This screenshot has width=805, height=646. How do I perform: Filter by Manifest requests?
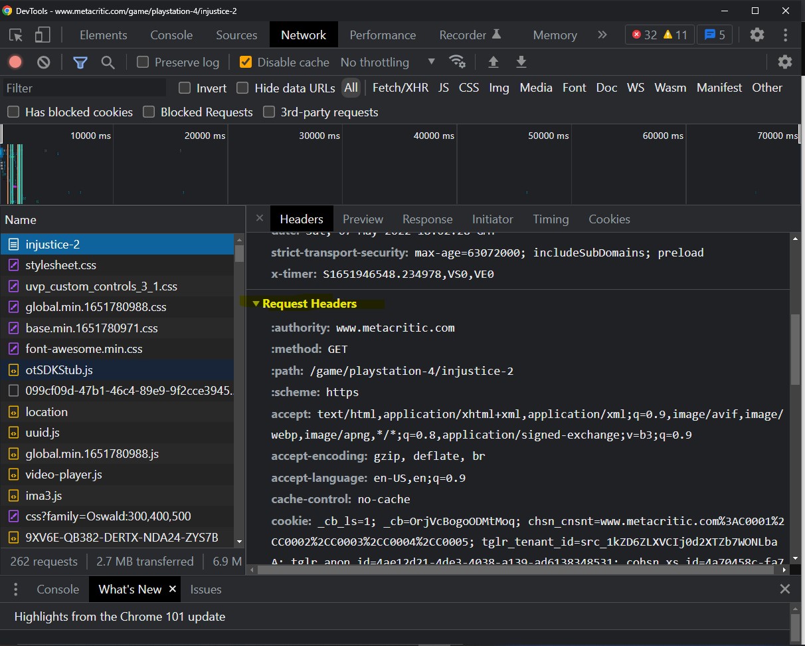719,88
